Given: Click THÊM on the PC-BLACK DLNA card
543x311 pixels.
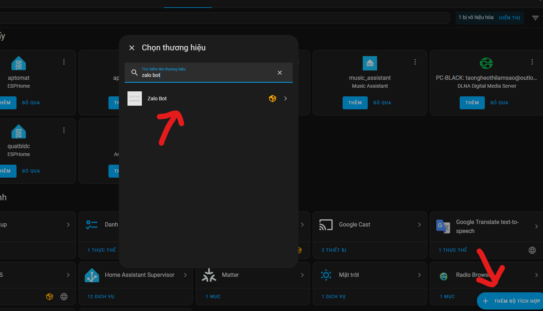Looking at the screenshot, I should click(472, 103).
